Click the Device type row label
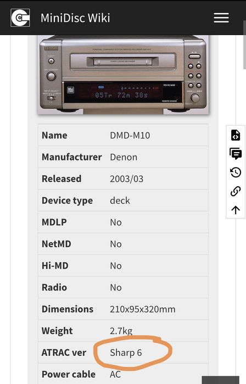The image size is (246, 384). point(67,201)
